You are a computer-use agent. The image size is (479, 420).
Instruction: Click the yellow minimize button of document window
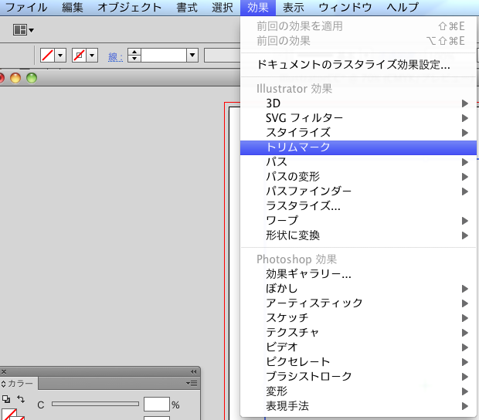pos(15,78)
